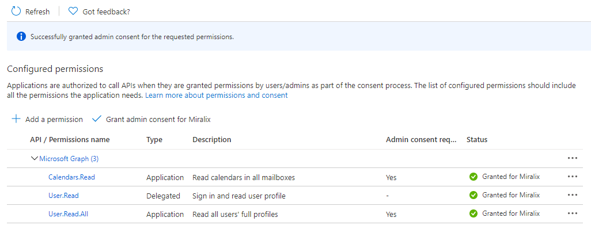Click the Refresh button label

(37, 12)
